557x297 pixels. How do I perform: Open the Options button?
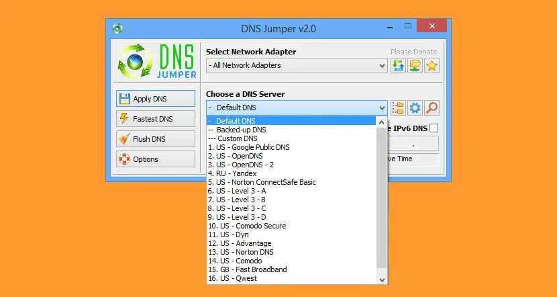[156, 159]
